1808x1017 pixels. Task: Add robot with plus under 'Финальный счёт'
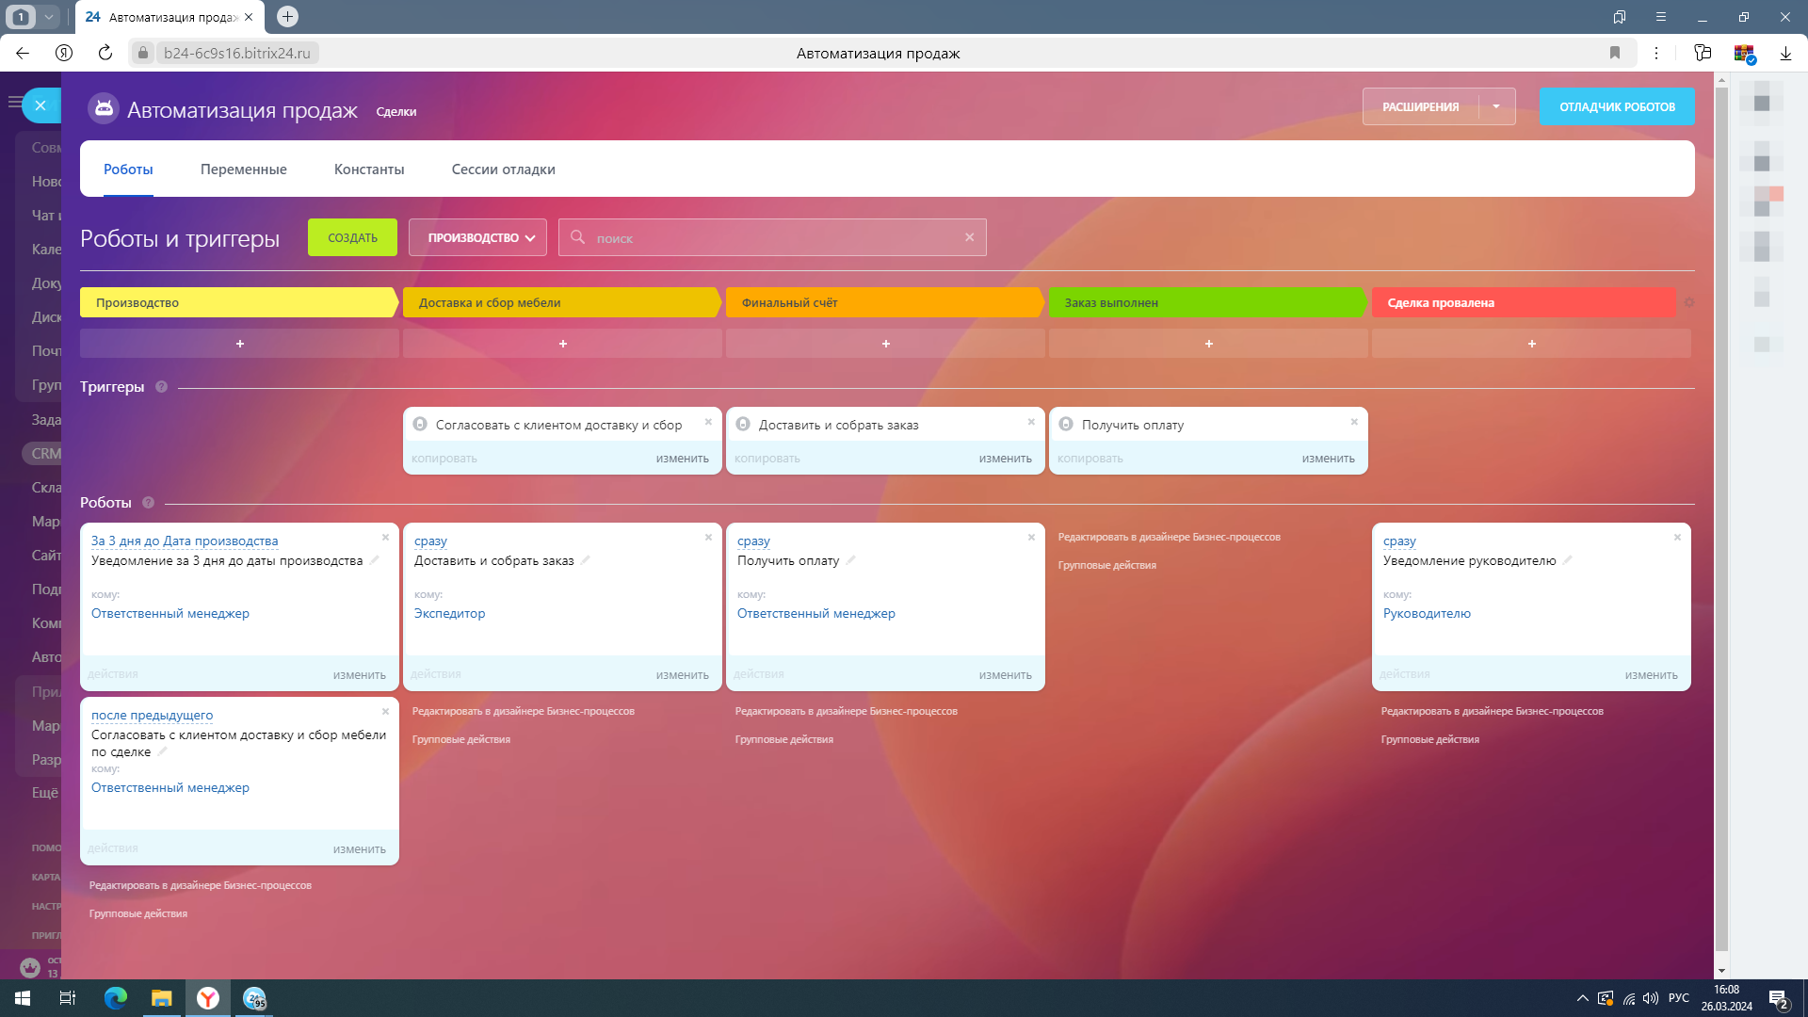pyautogui.click(x=885, y=344)
